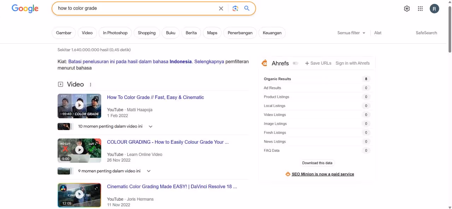The image size is (452, 209).
Task: Open the SafeSearch settings
Action: (426, 33)
